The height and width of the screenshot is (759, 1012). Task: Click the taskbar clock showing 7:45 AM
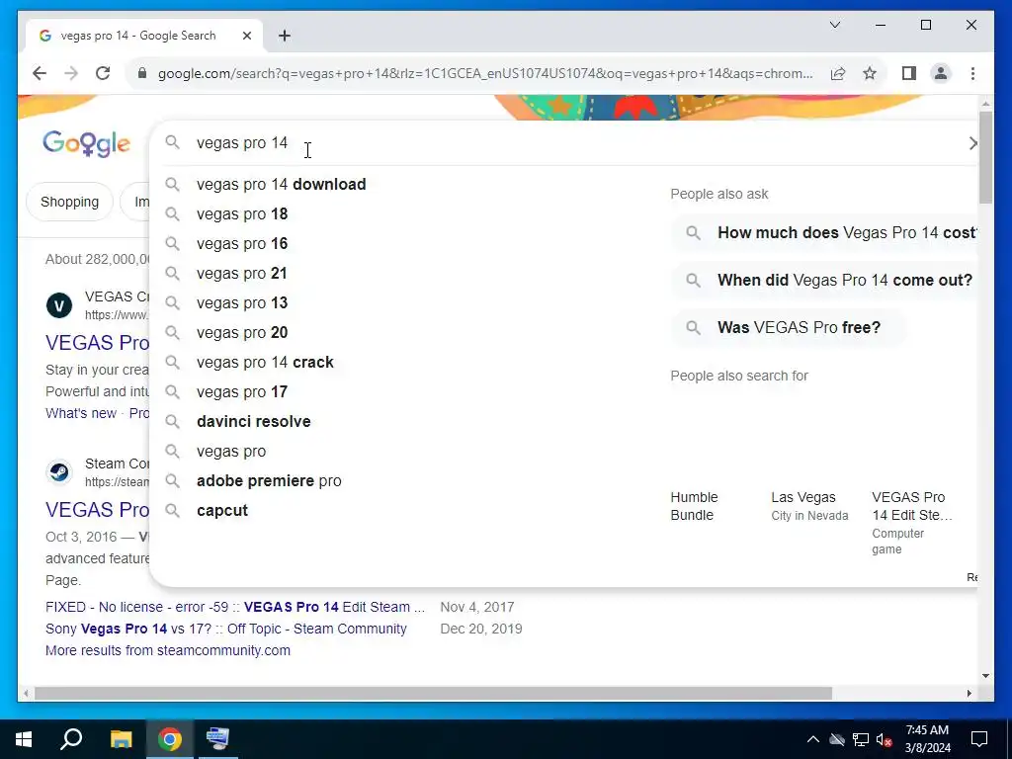(927, 739)
